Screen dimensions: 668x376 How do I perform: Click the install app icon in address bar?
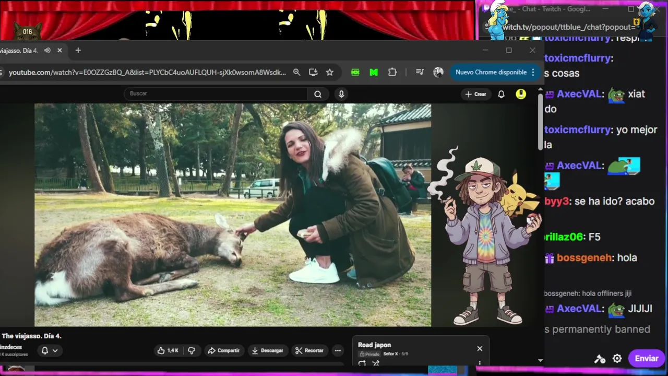point(313,73)
